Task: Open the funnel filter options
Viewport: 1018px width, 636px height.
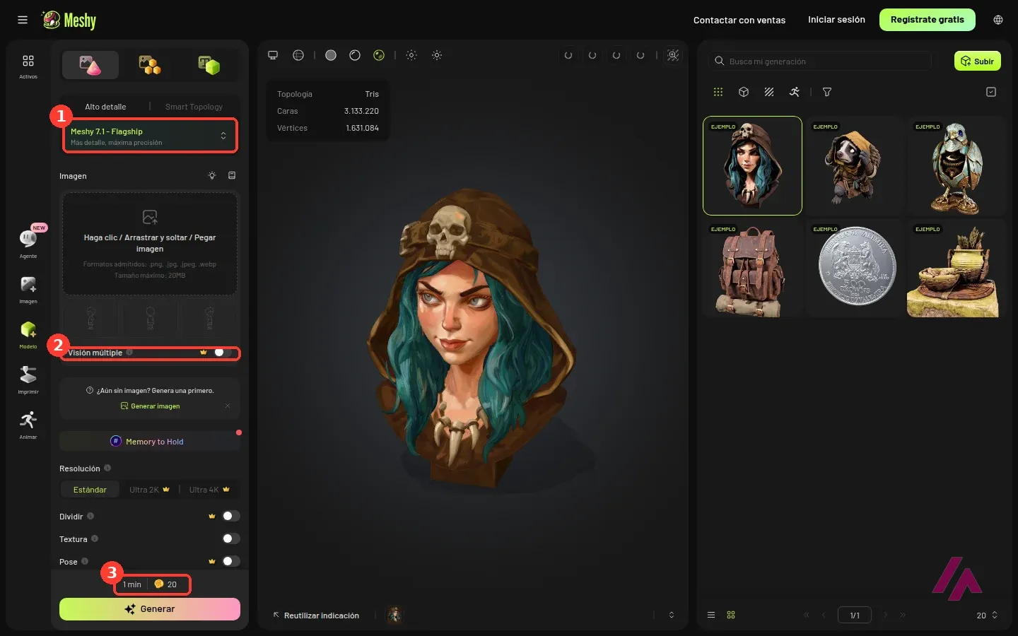Action: click(827, 92)
